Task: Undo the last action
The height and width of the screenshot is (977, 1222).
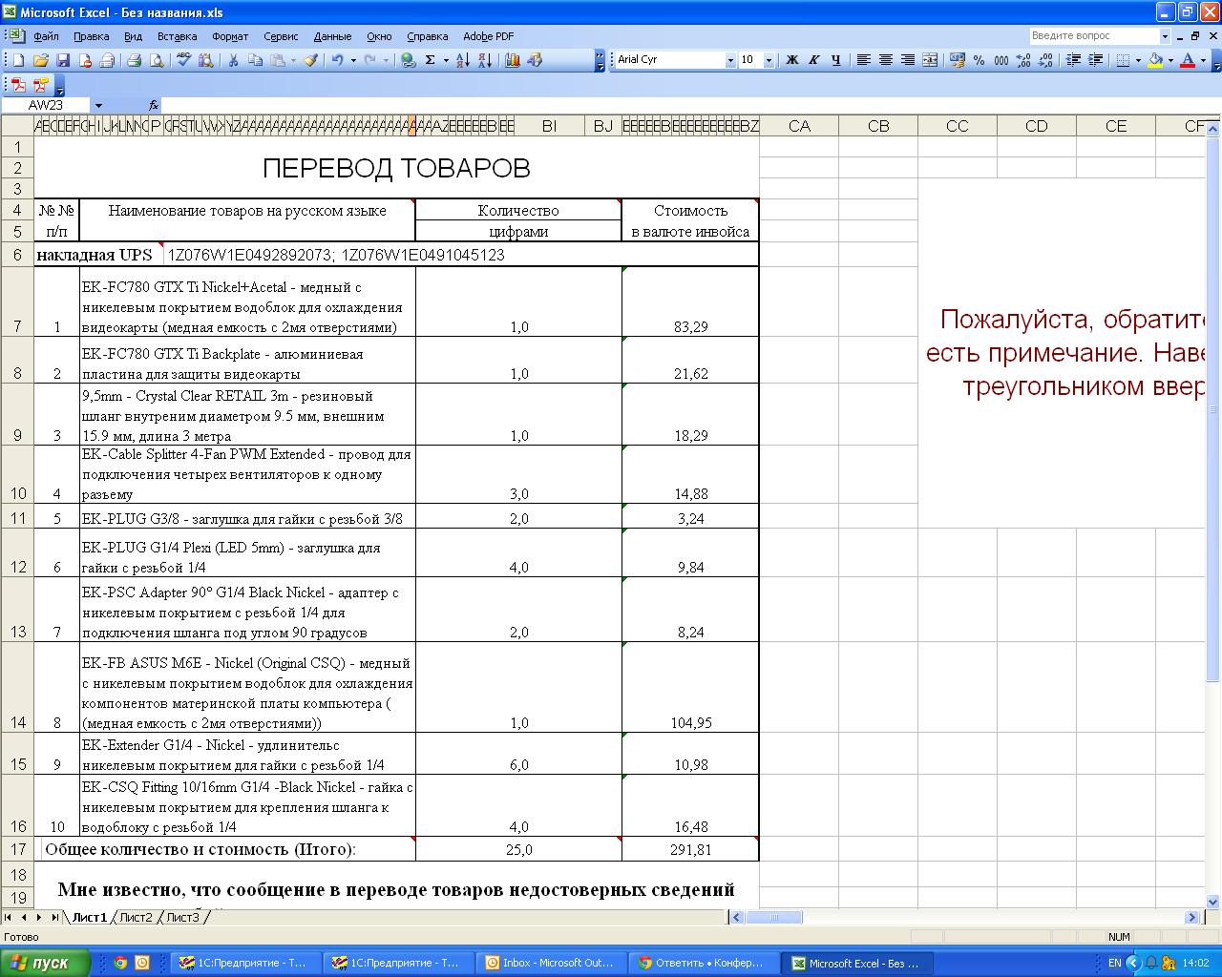Action: (x=338, y=60)
